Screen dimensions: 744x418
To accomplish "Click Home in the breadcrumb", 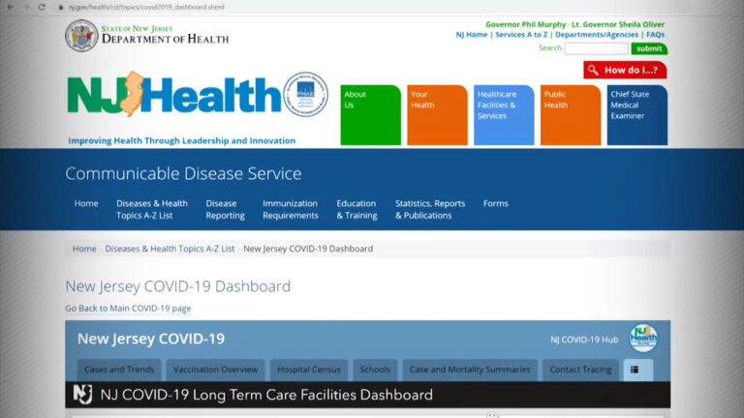I will (x=84, y=249).
